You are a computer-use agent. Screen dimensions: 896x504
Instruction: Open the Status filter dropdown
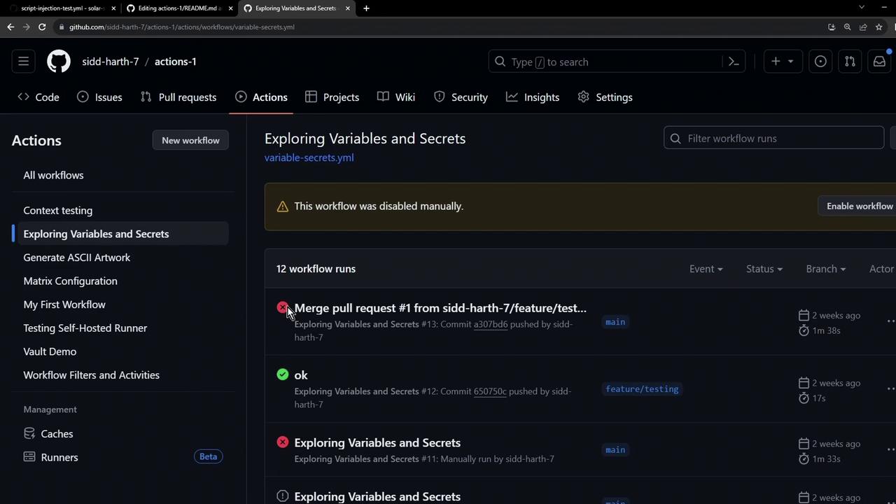pos(764,269)
